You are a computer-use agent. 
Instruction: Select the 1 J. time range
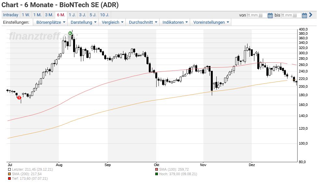[72, 15]
